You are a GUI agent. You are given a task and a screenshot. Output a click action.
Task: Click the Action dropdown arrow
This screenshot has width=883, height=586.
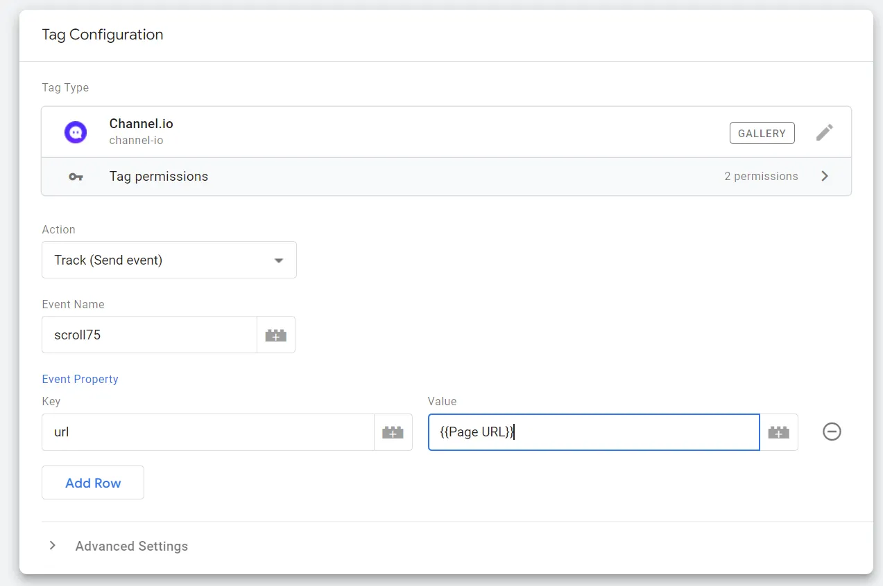tap(279, 260)
